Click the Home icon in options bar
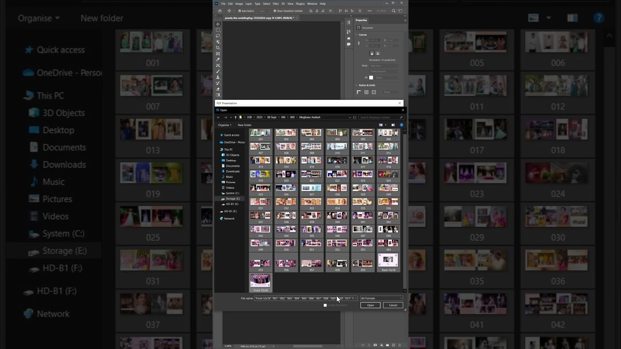This screenshot has width=621, height=349. click(220, 11)
